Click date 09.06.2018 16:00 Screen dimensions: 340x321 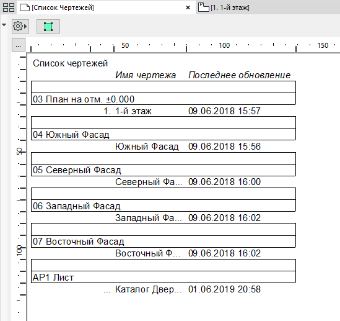224,182
